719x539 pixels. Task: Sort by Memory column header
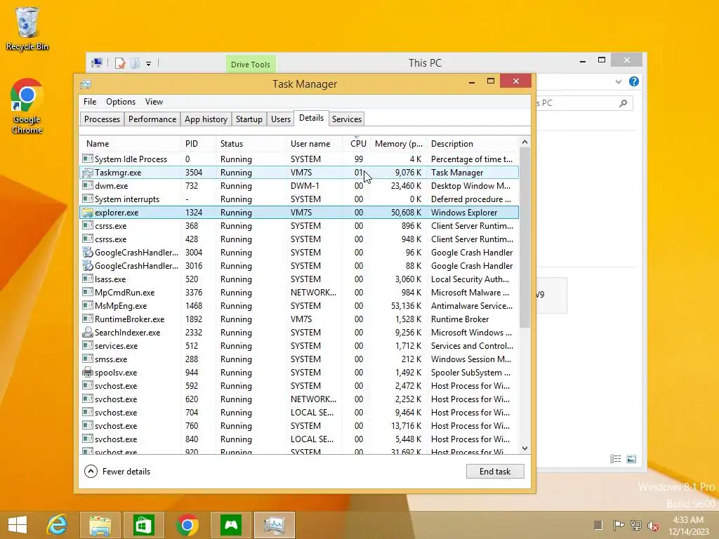click(x=398, y=144)
